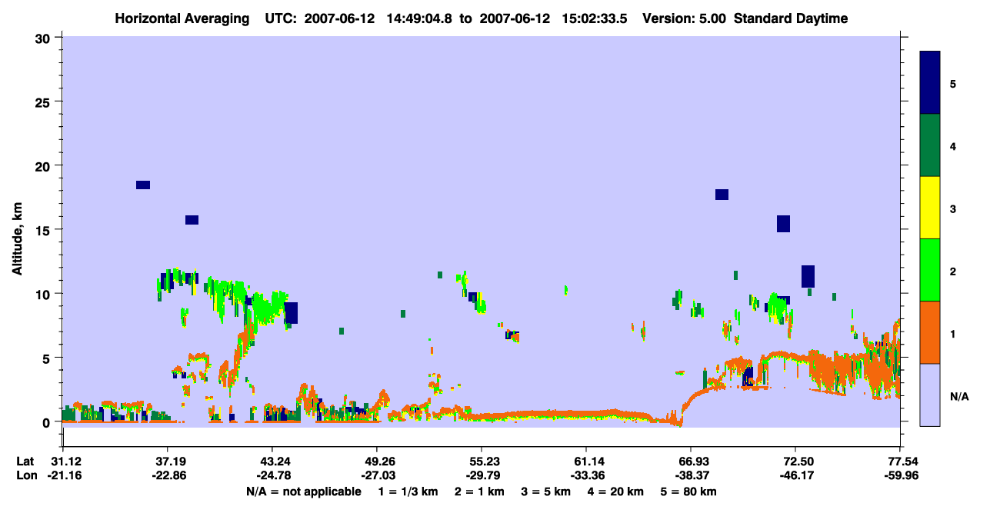Click the colorbar label '5'
The width and height of the screenshot is (1000, 513).
tap(953, 83)
